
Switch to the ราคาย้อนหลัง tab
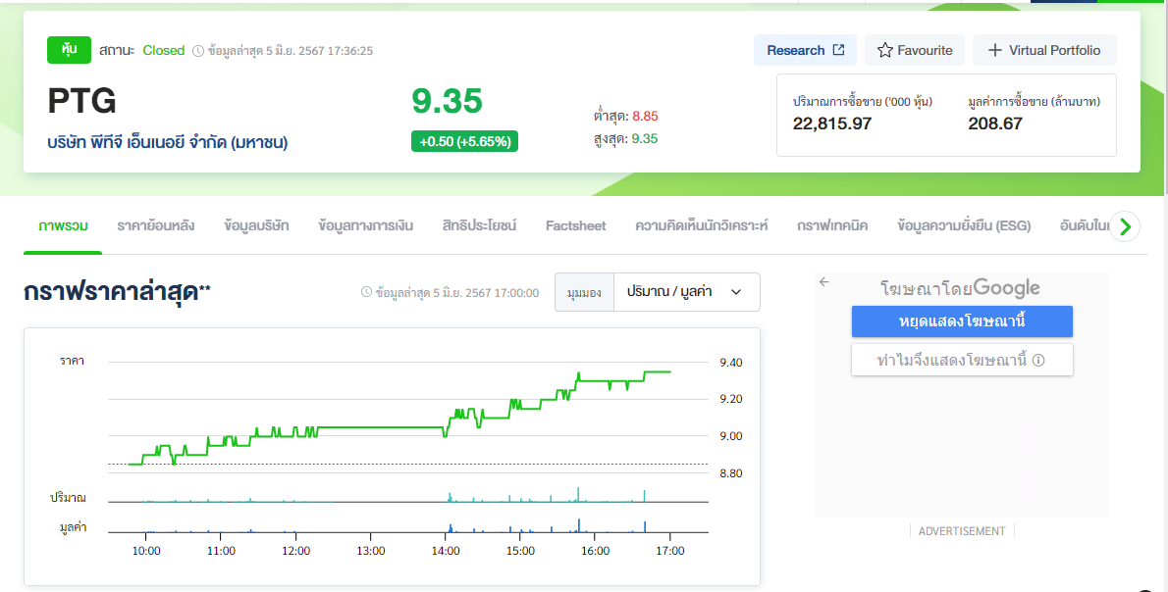(156, 225)
